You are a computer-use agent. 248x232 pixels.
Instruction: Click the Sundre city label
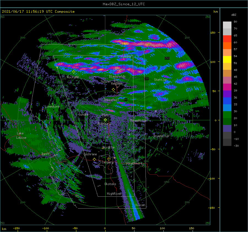point(83,114)
